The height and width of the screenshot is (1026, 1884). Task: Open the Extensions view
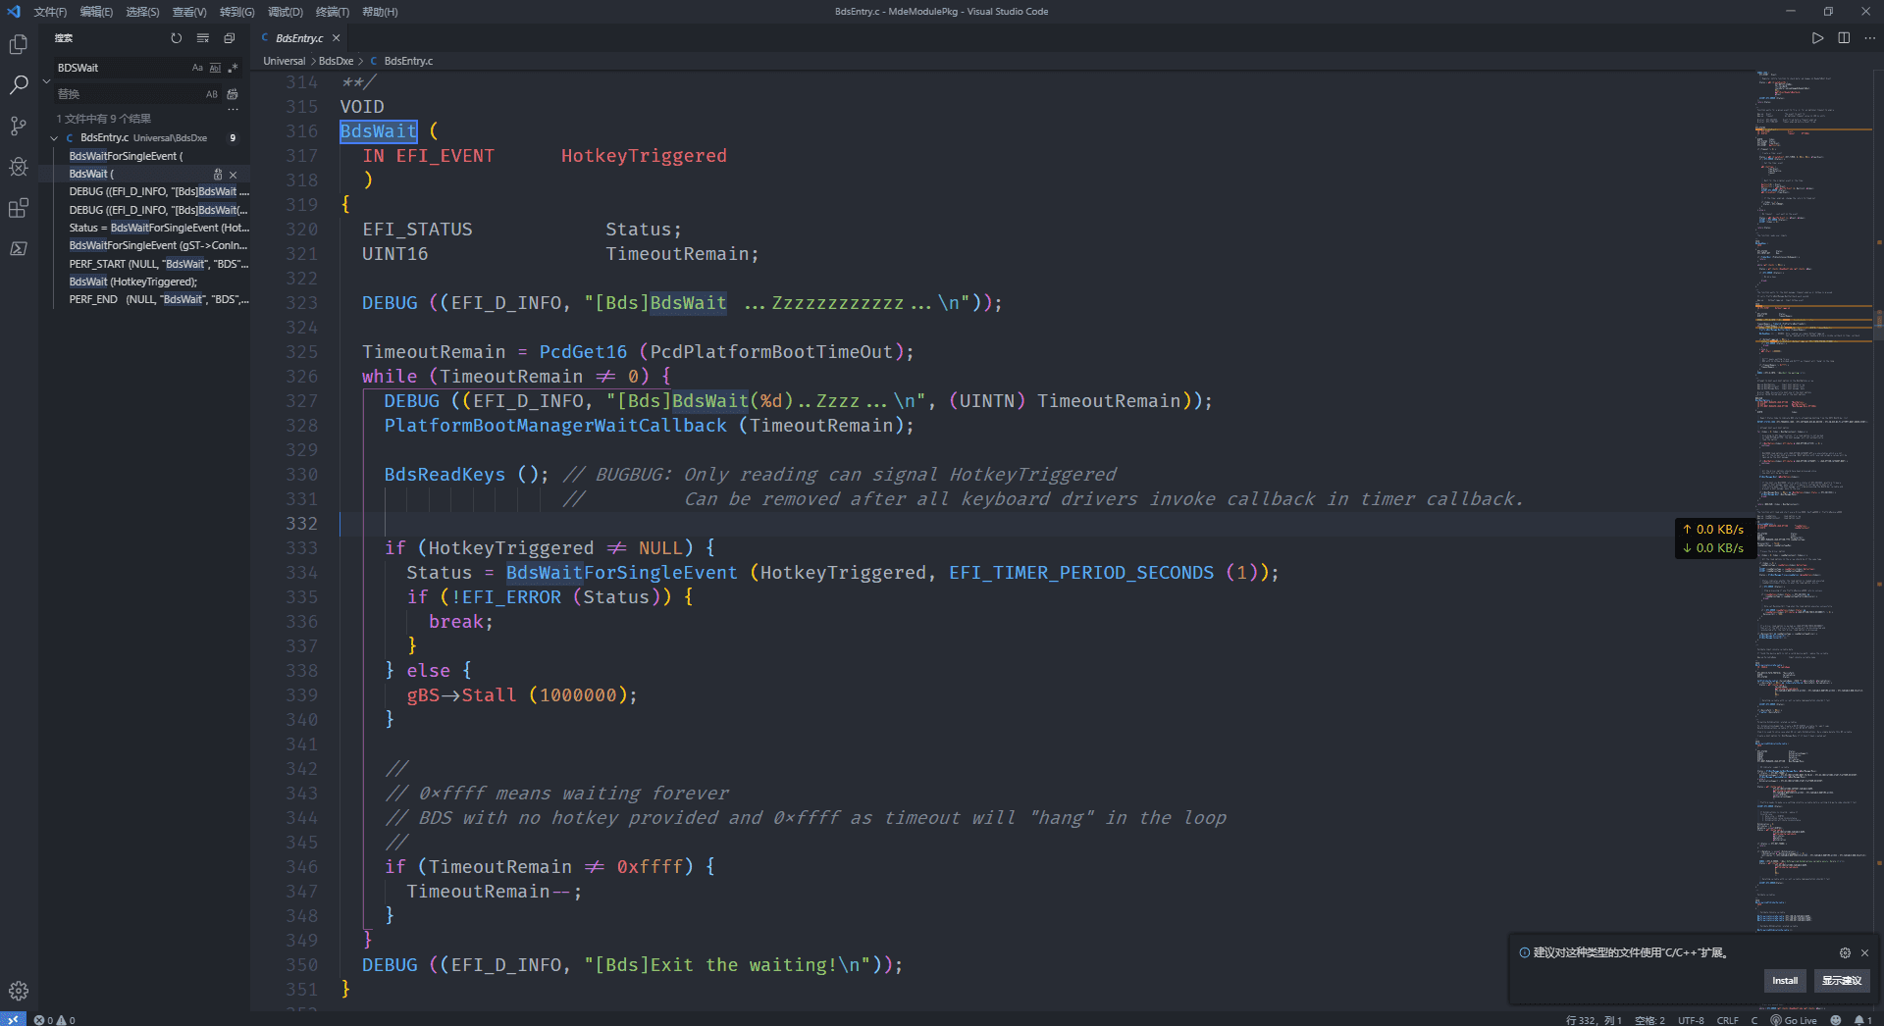[19, 208]
